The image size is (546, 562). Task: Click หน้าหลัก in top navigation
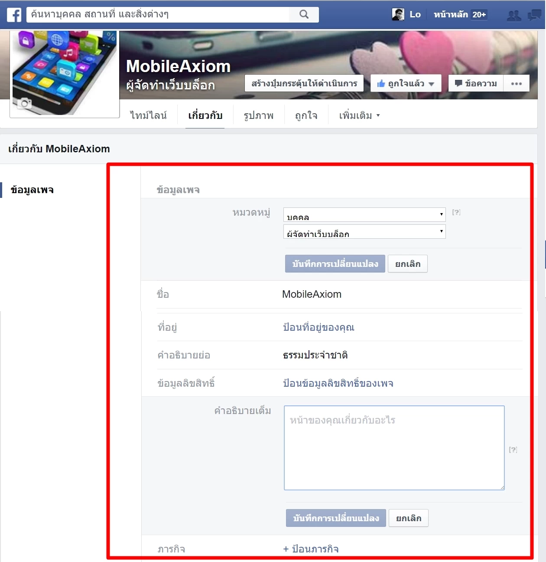pos(451,14)
